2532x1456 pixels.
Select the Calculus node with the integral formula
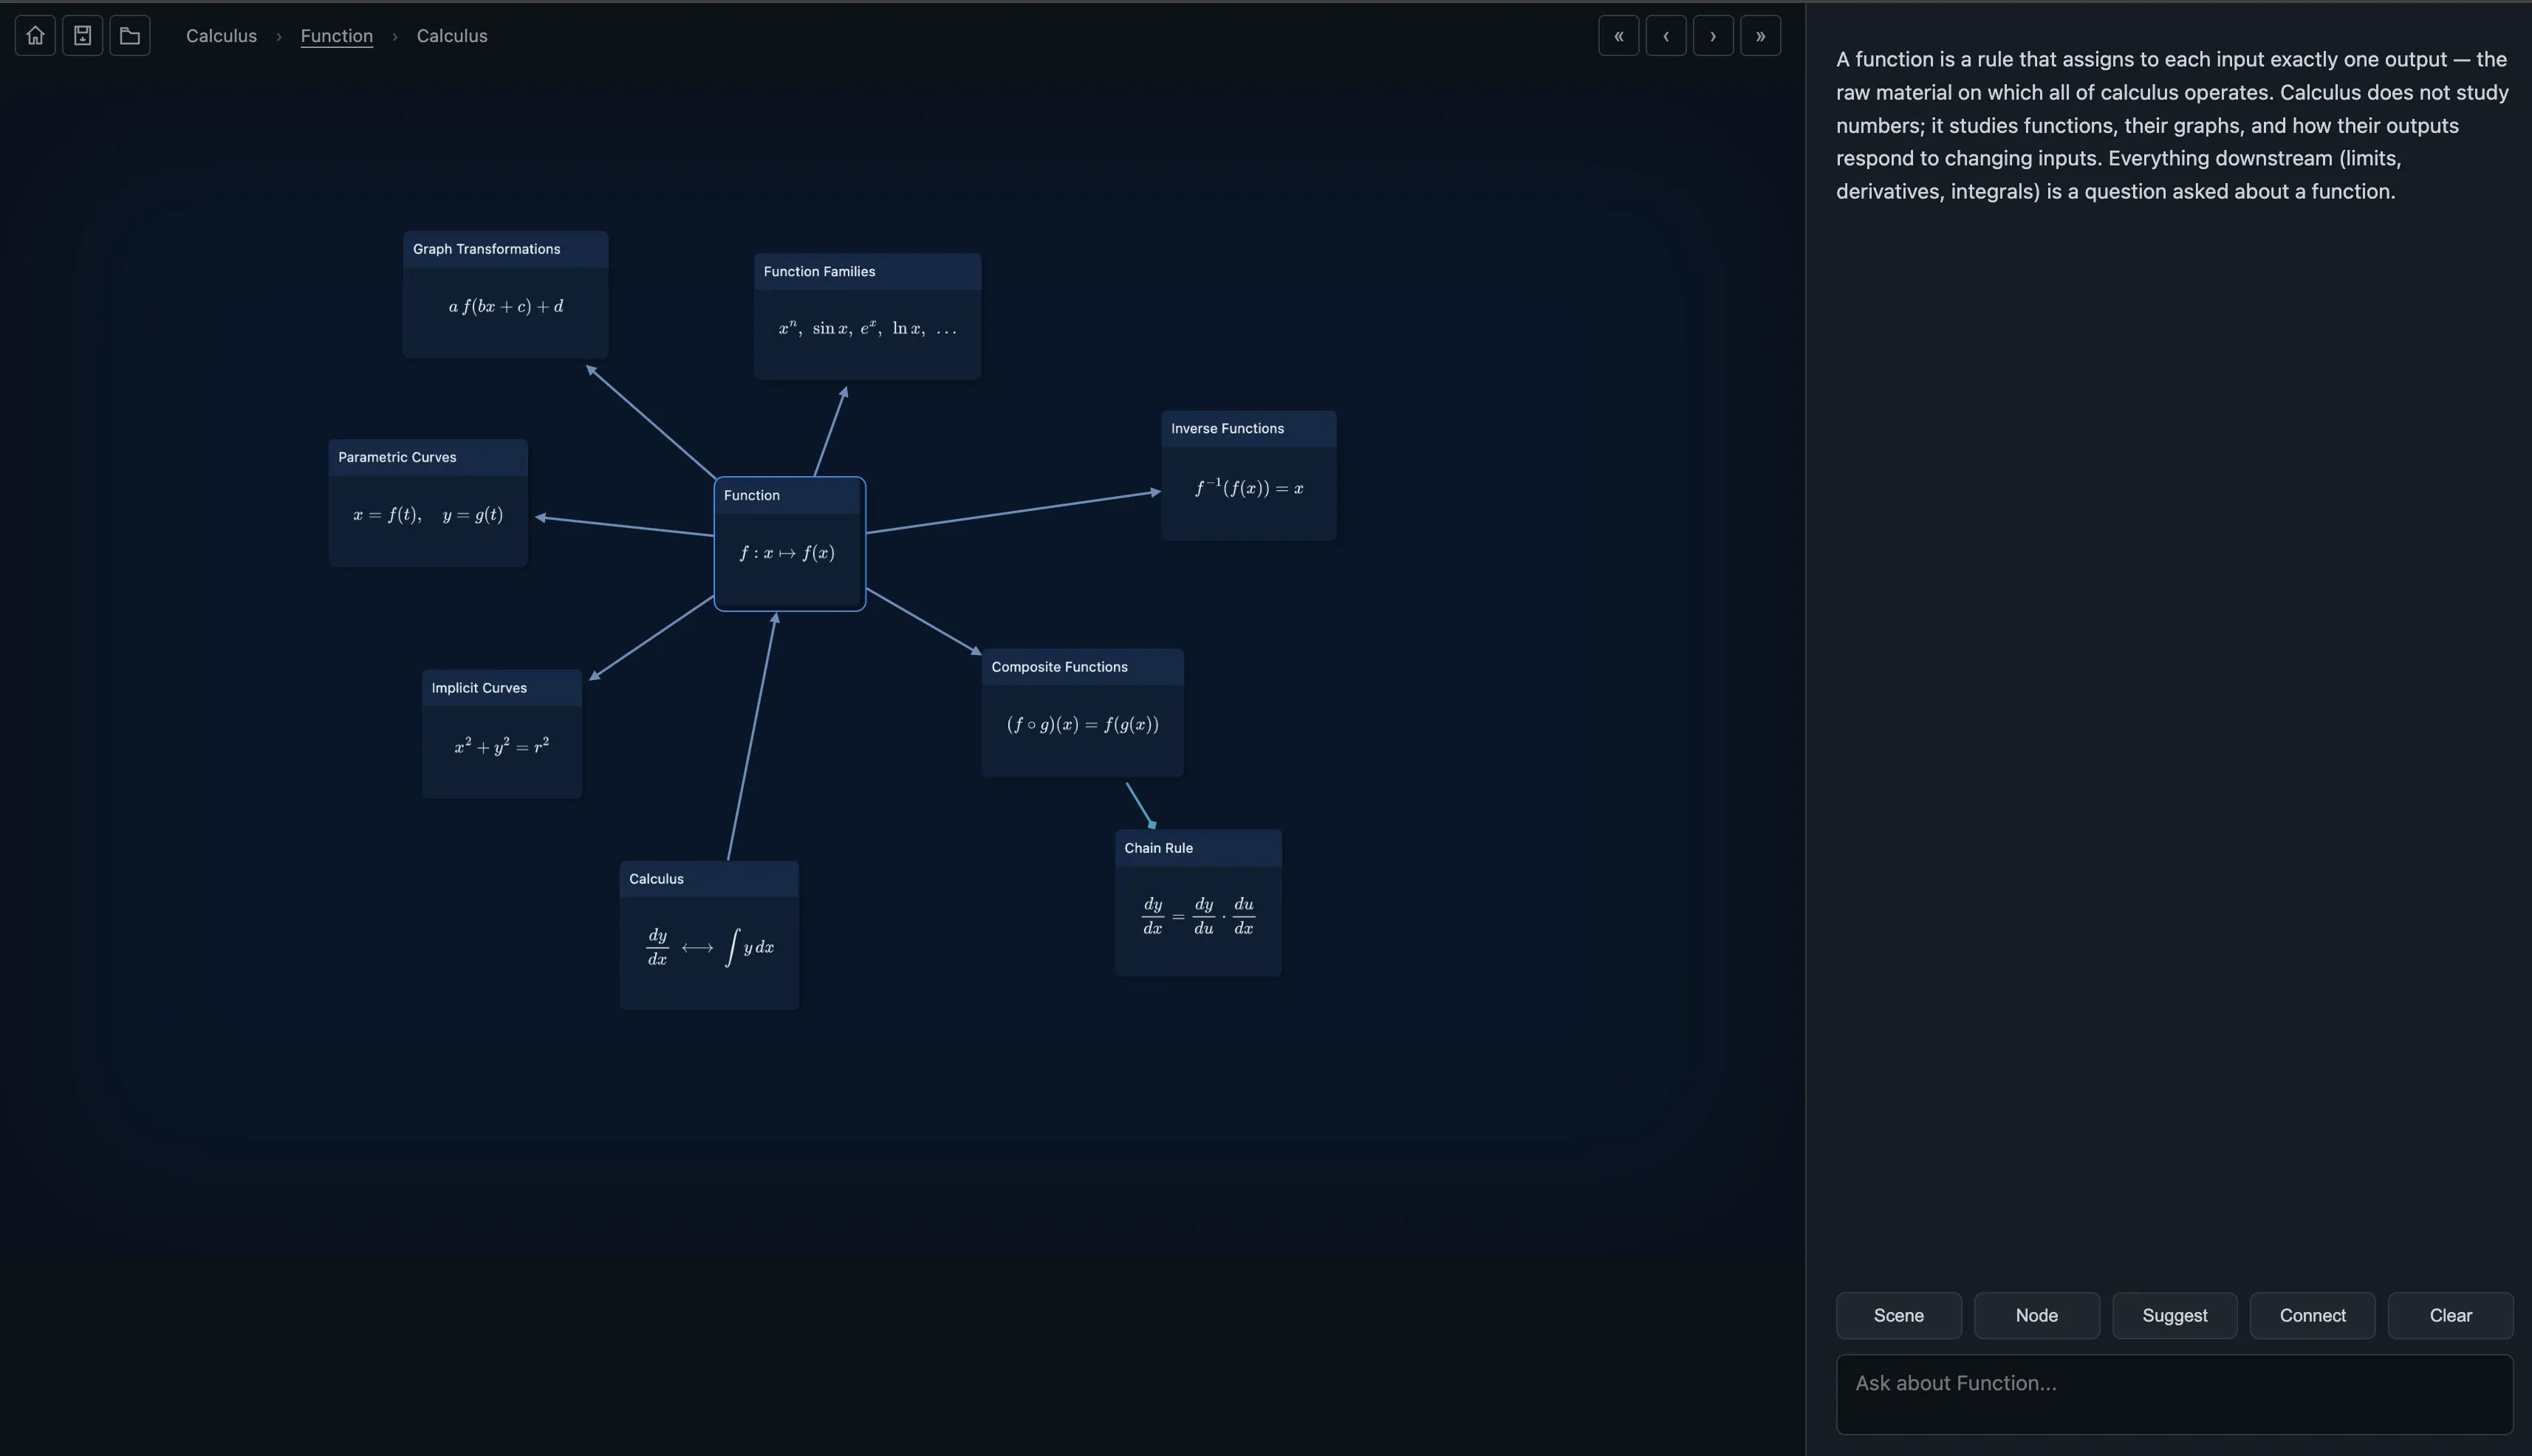coord(709,935)
